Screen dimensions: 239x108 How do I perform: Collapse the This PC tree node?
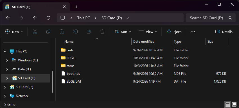pyautogui.click(x=5, y=51)
